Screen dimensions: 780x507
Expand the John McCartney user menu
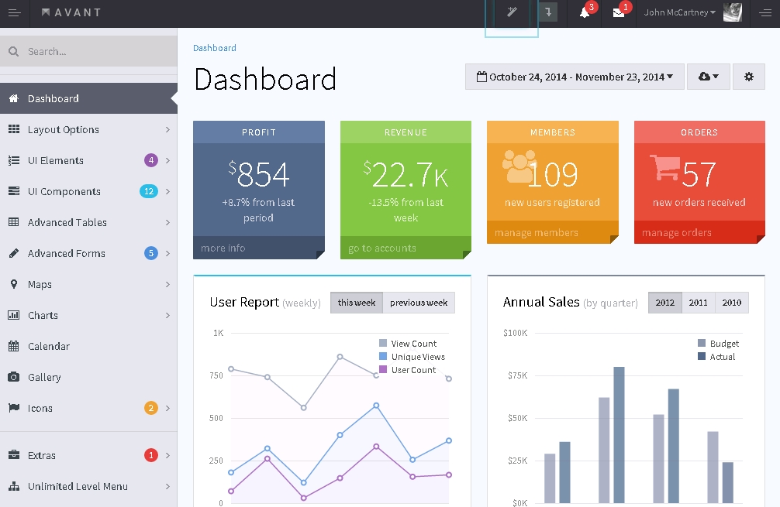coord(680,12)
